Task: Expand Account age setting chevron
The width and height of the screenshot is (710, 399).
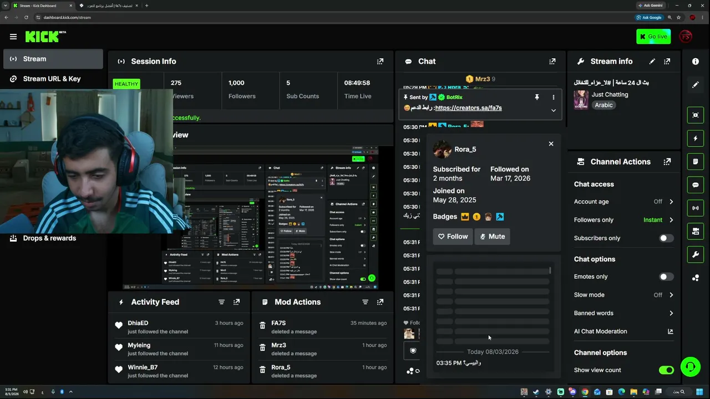Action: coord(671,202)
